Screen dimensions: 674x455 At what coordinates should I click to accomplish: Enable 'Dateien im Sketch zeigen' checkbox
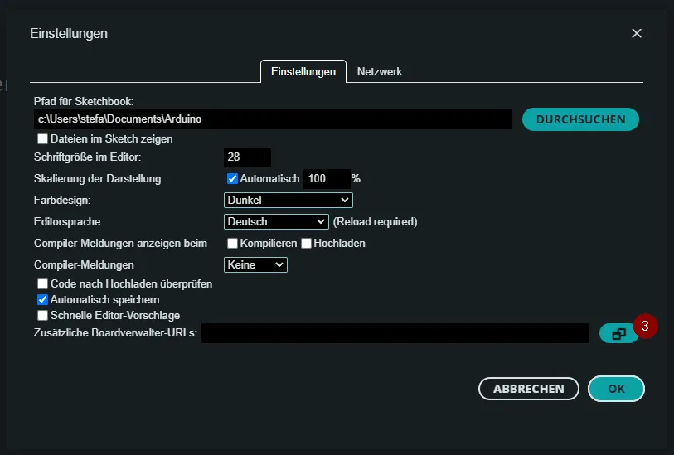tap(43, 139)
